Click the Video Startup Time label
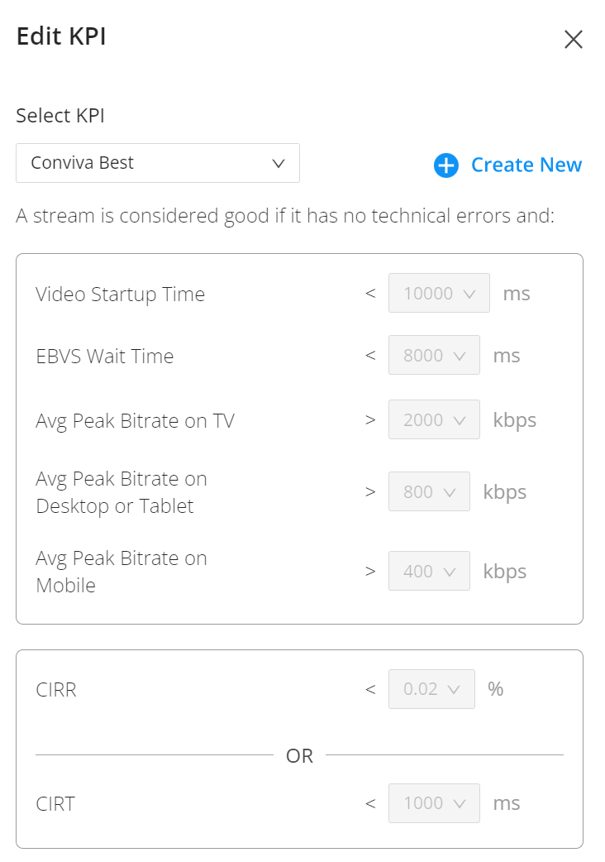This screenshot has height=862, width=605. click(x=120, y=295)
